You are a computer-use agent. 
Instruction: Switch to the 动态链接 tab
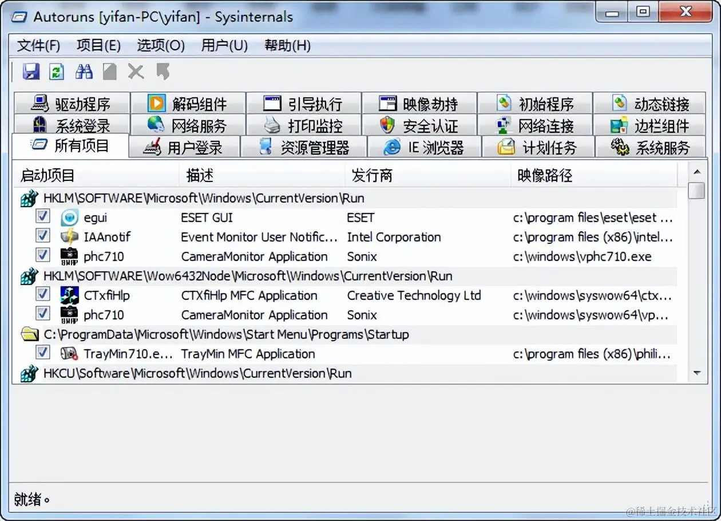650,104
